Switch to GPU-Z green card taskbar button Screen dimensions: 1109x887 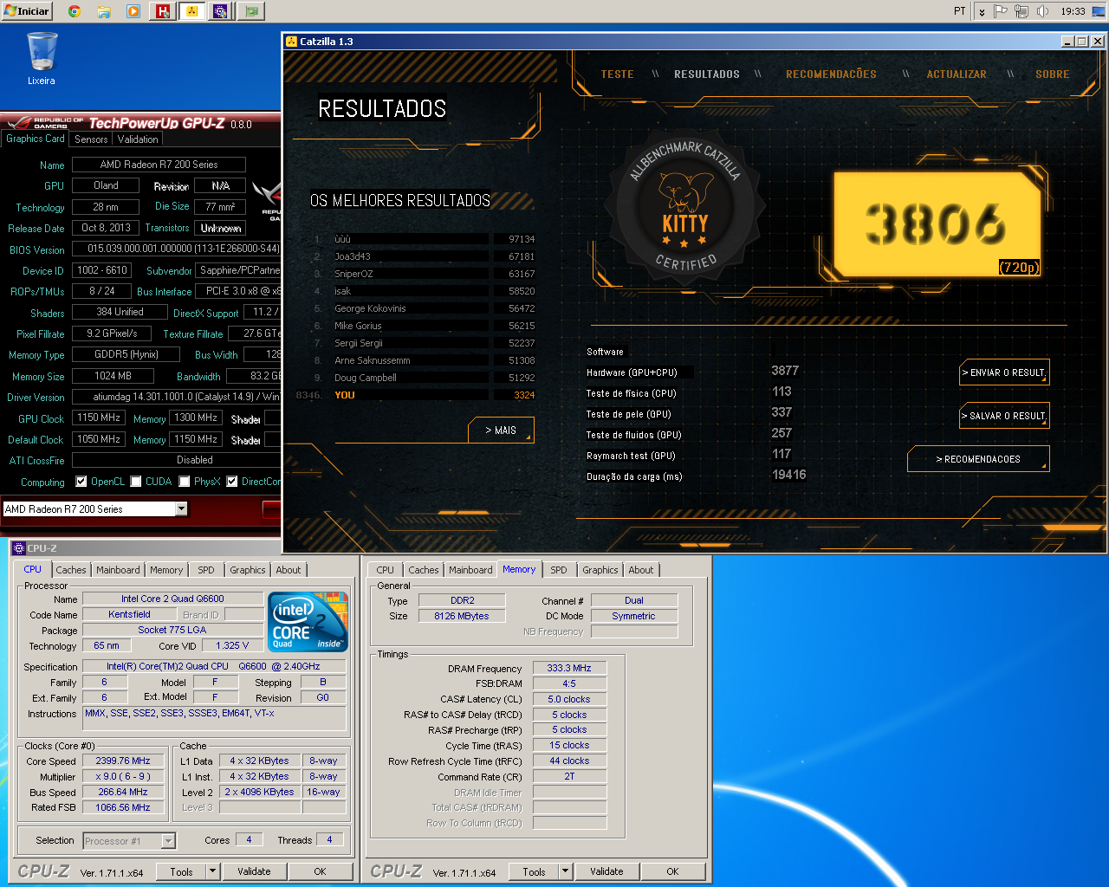coord(251,11)
